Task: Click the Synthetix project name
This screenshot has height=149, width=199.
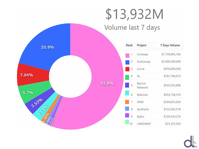Action: coord(143,109)
